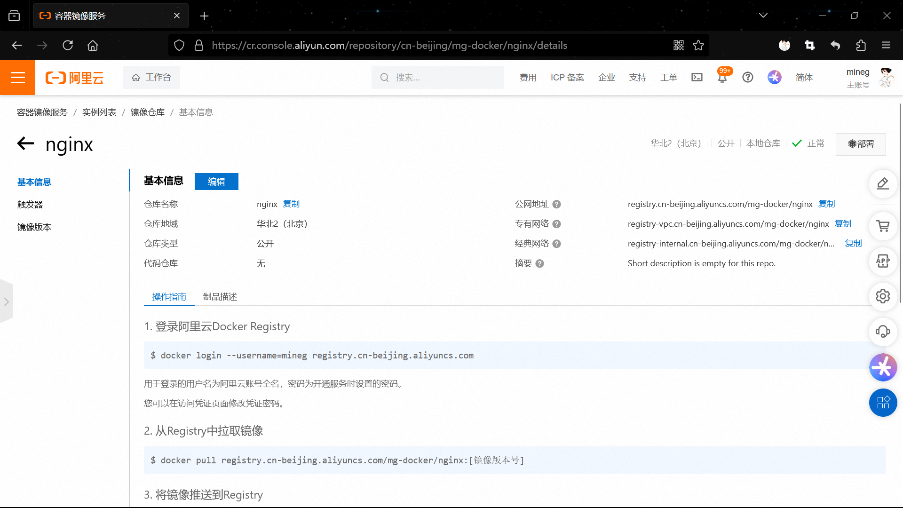Go back using the arrow beside nginx title
Image resolution: width=903 pixels, height=508 pixels.
point(26,143)
